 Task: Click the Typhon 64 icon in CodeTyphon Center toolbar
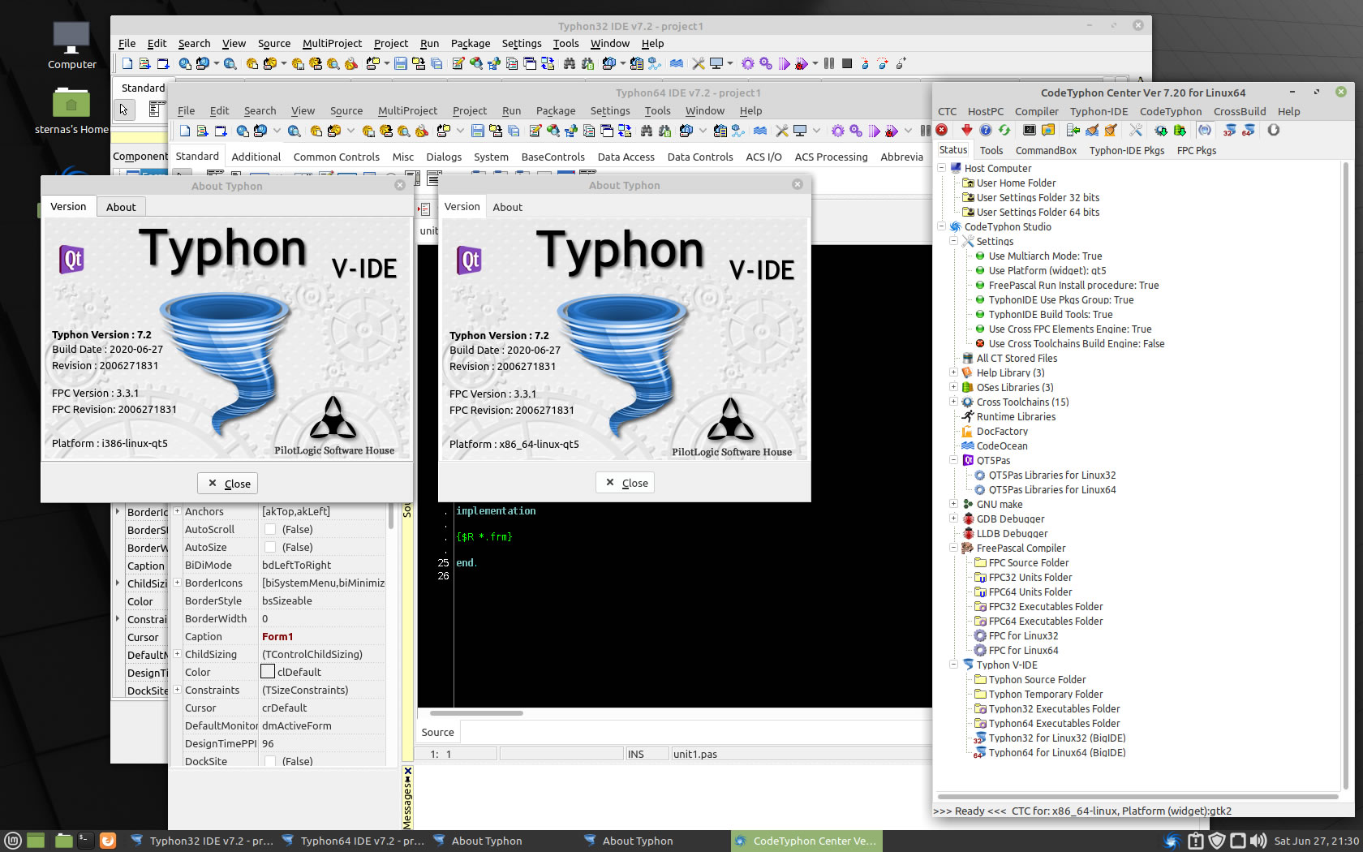[x=1249, y=130]
